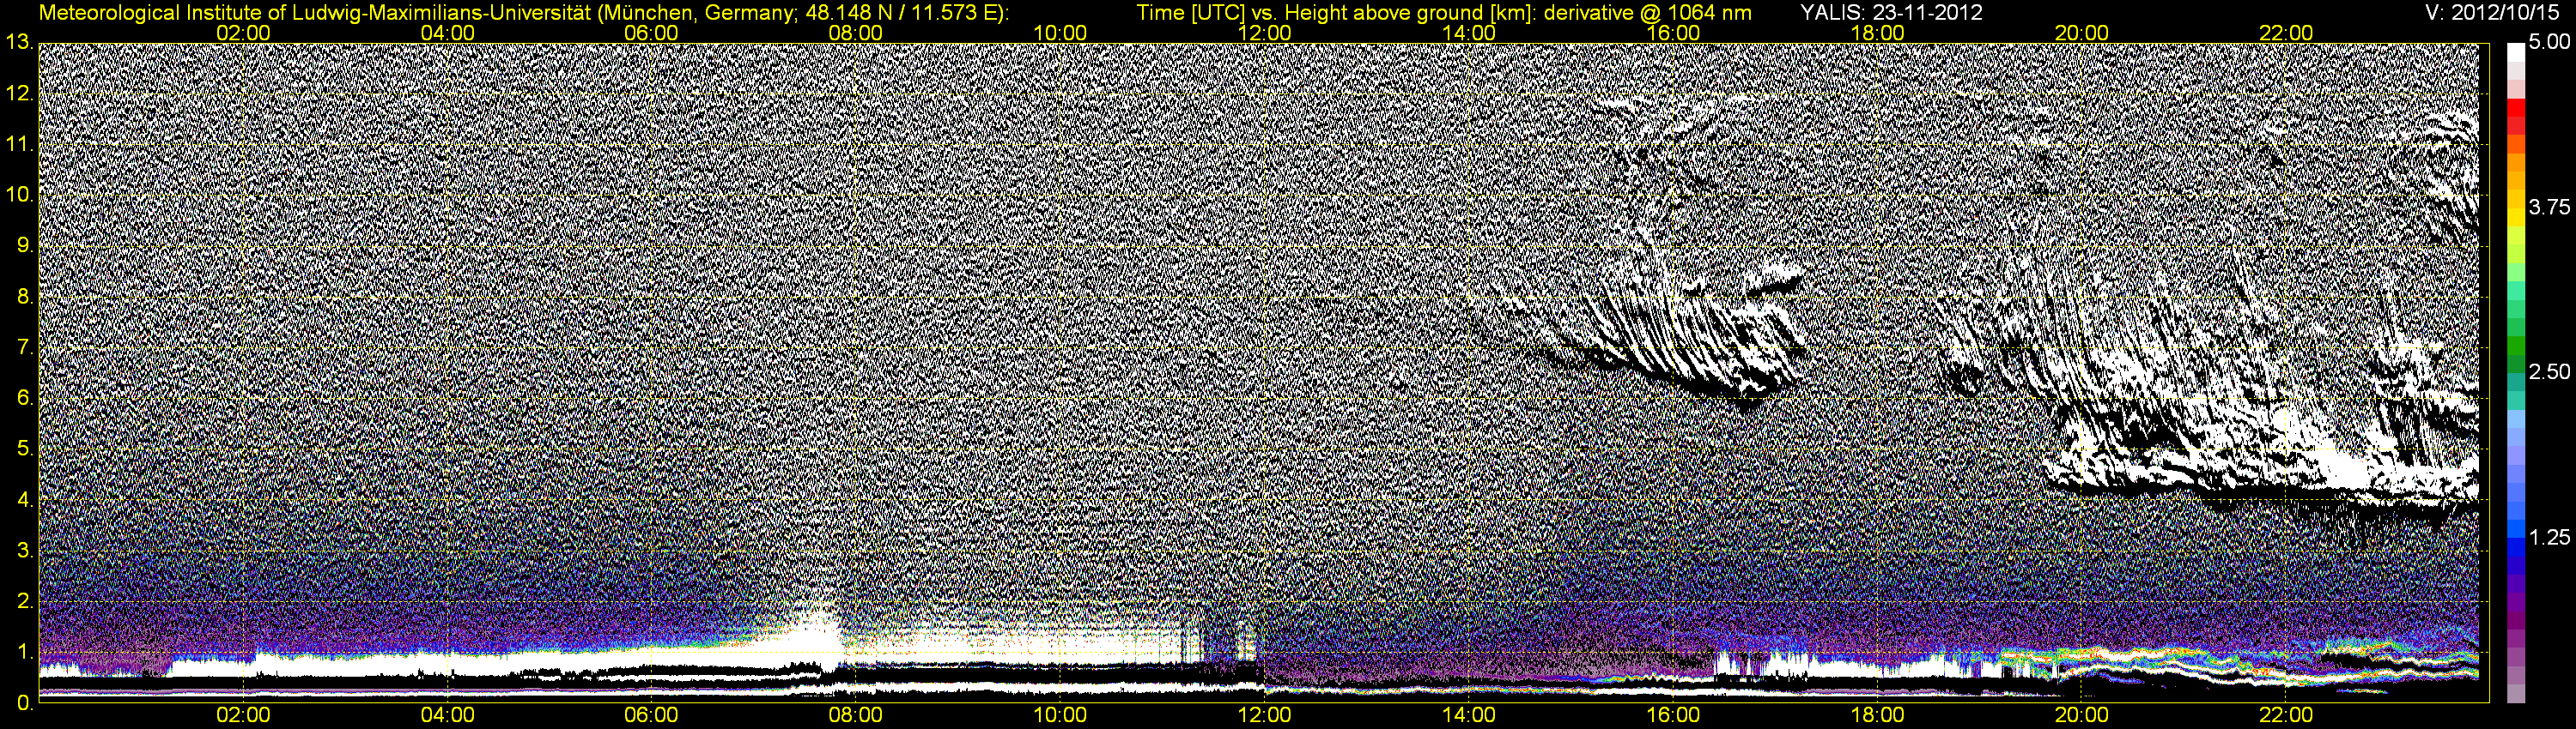The image size is (2576, 729).
Task: Click the 9 km height axis label
Action: 25,245
